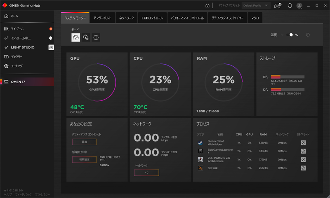Toggle temperature unit switch °F/°C
Viewport: 330px width, 198px height.
pyautogui.click(x=290, y=35)
